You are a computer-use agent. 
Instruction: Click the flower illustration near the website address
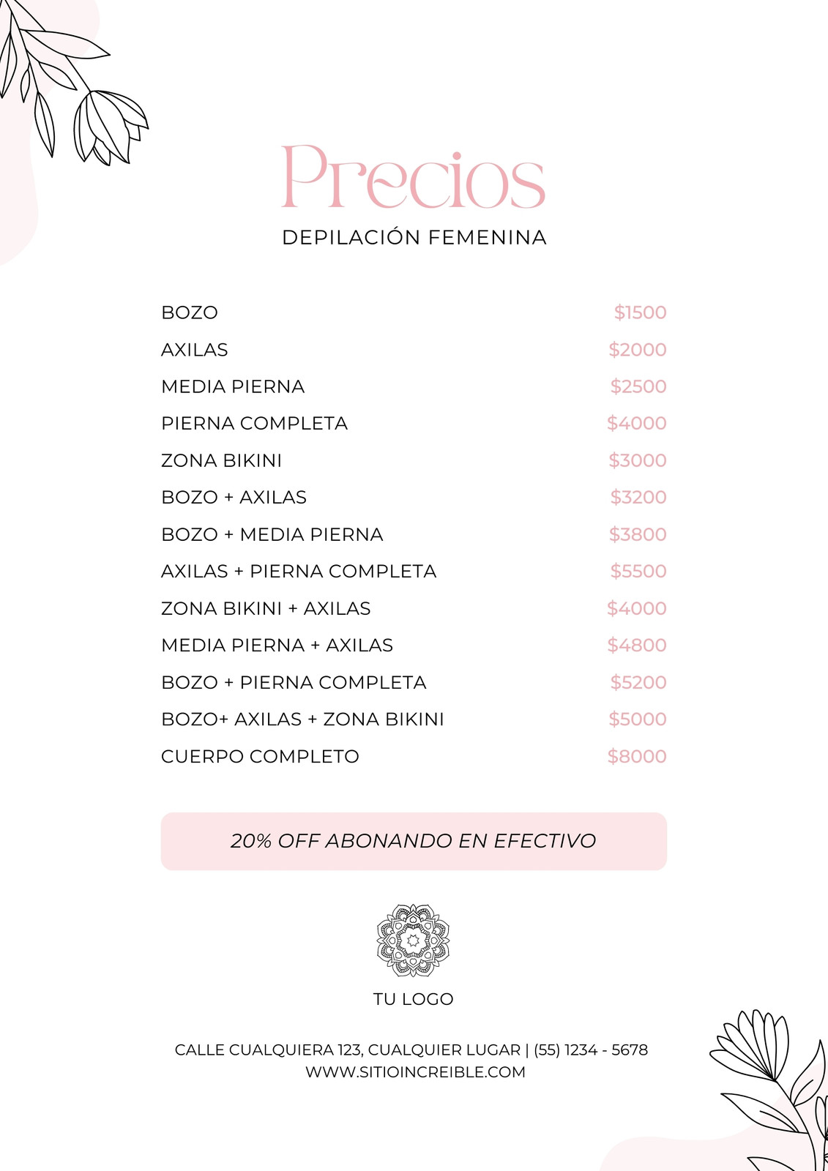tap(769, 1090)
